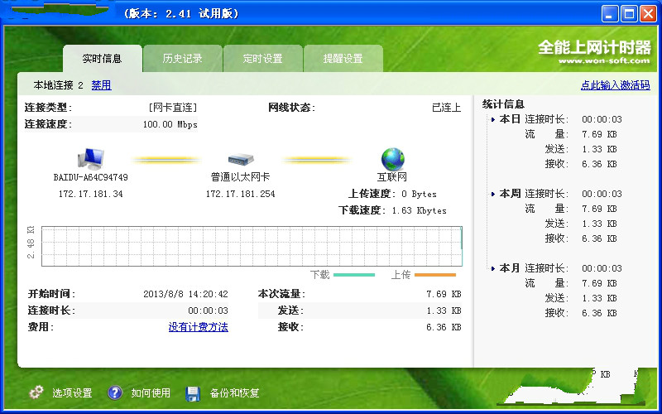Image resolution: width=662 pixels, height=414 pixels.
Task: Switch to the 历史记录 tab
Action: [182, 58]
